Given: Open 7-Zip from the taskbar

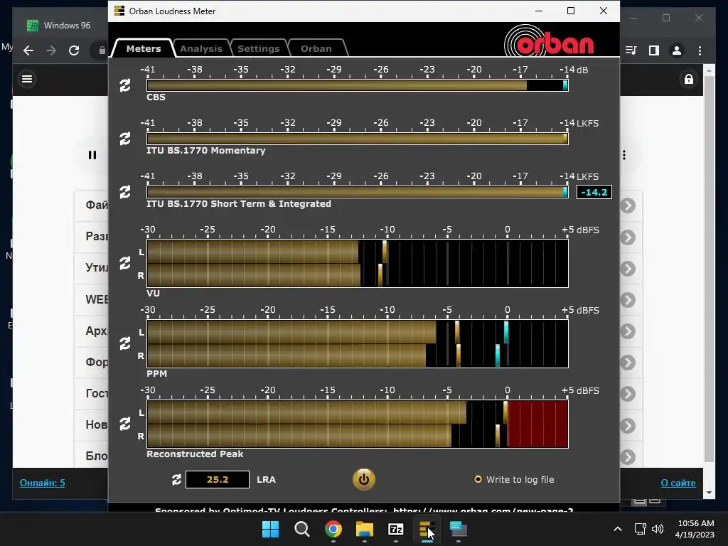Looking at the screenshot, I should [395, 529].
